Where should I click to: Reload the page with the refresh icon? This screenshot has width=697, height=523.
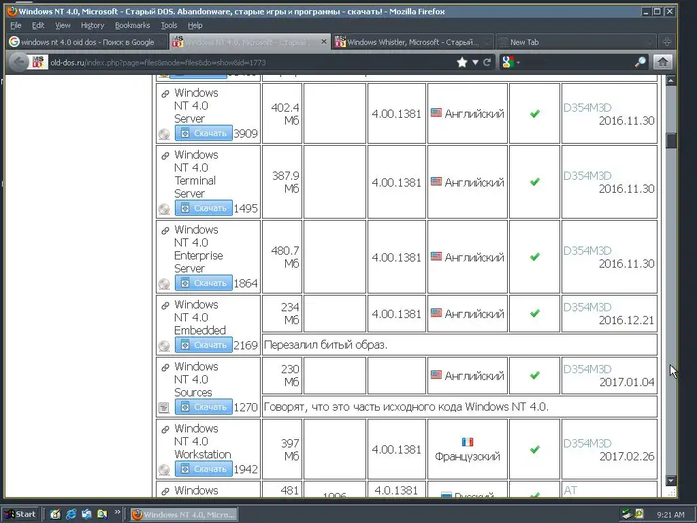[x=487, y=62]
